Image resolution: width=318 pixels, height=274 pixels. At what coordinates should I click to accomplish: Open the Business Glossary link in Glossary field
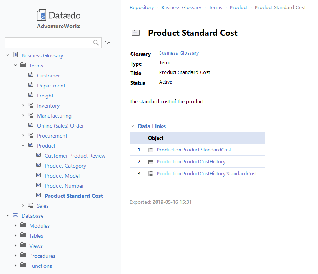(x=179, y=53)
